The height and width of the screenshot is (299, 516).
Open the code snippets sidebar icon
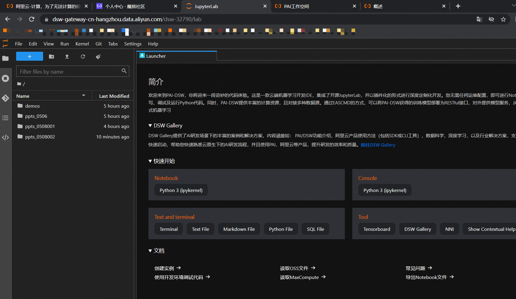(x=5, y=138)
